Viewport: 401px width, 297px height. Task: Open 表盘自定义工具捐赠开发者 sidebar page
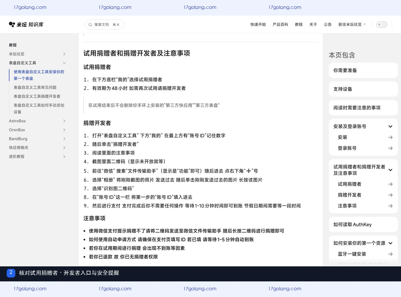[x=37, y=96]
